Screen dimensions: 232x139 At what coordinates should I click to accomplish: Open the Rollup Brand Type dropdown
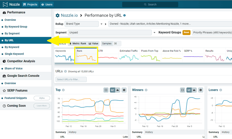pyautogui.click(x=82, y=24)
